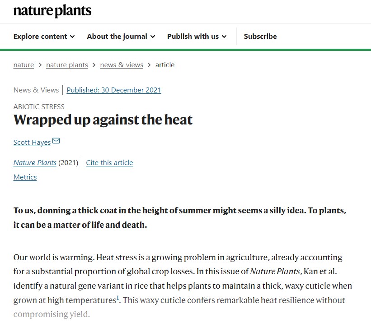Expand the Publish with us menu
This screenshot has height=322, width=371.
(x=197, y=37)
